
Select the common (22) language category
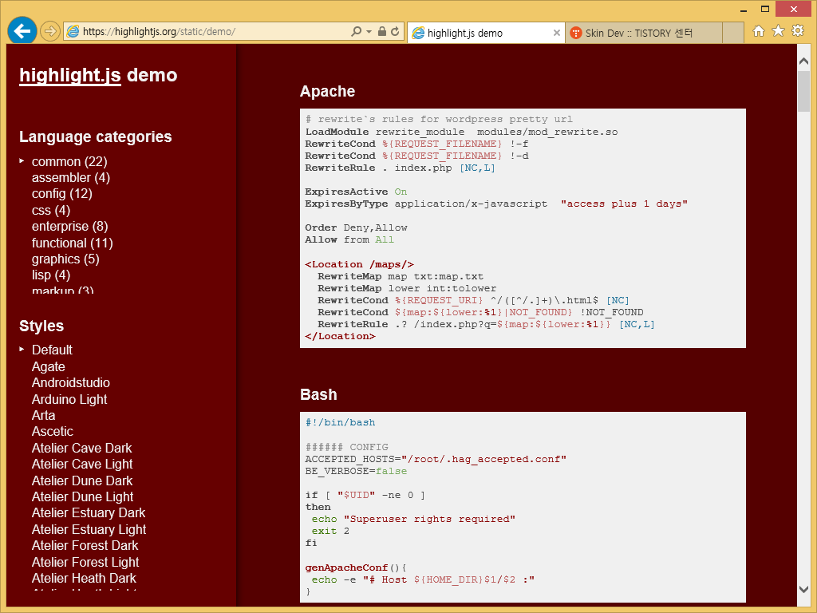point(69,161)
